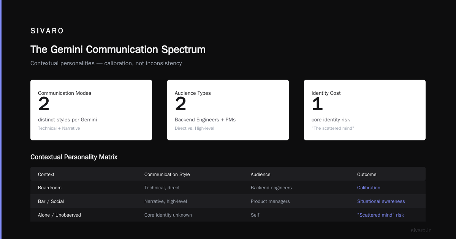Select the 'Backend engineers' table cell
The image size is (456, 239).
271,188
